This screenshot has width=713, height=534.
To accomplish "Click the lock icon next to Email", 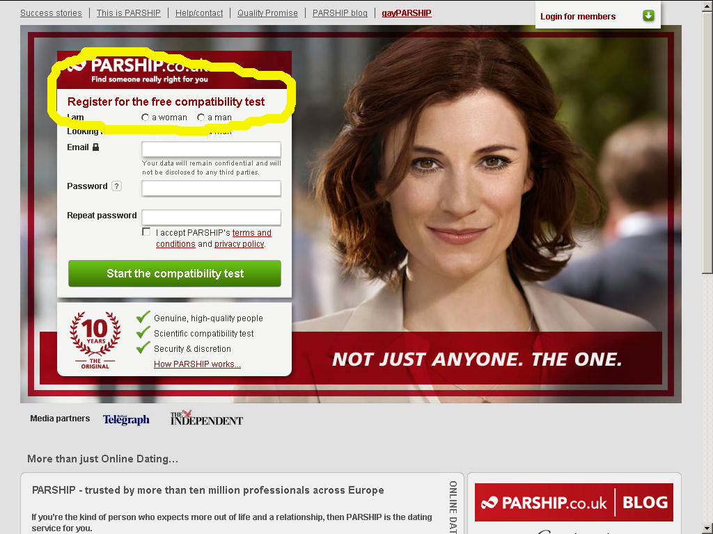I will (95, 147).
